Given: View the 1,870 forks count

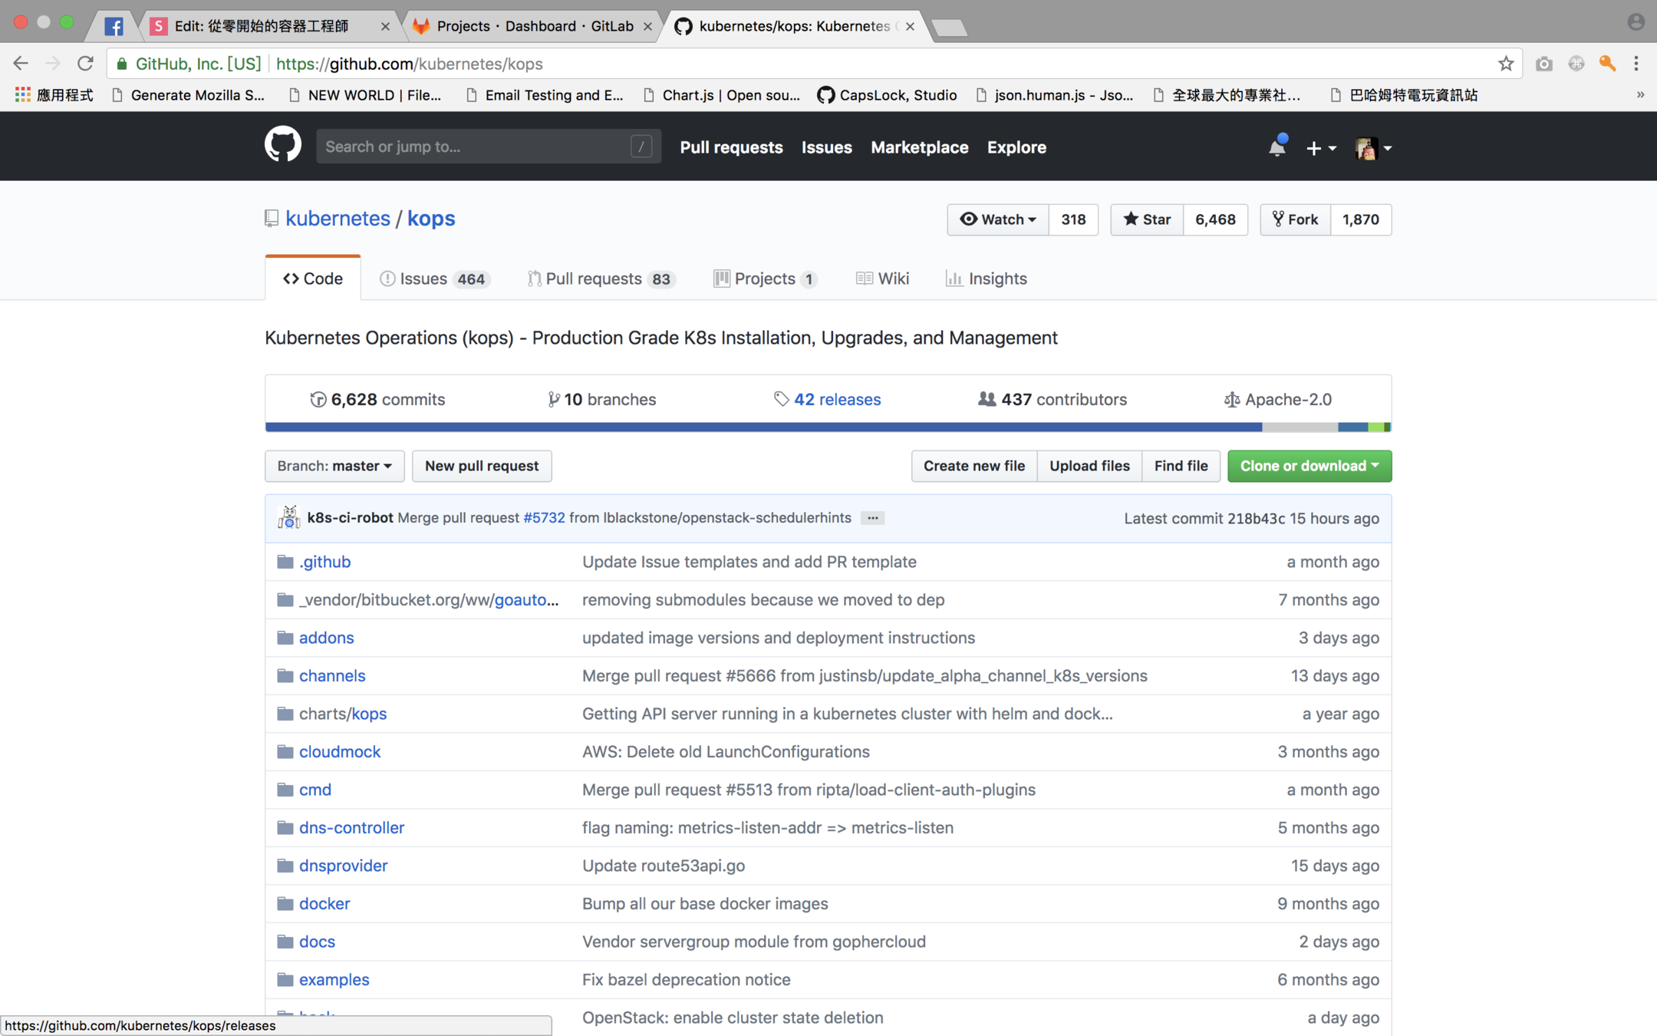Looking at the screenshot, I should click(x=1360, y=219).
